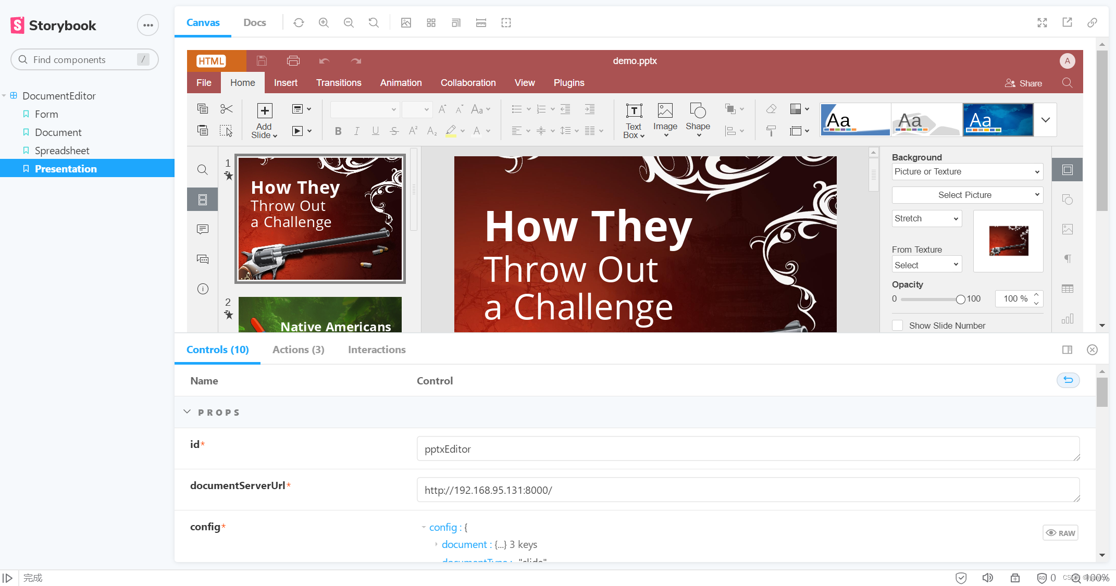Open the Picture or Texture background dropdown
The height and width of the screenshot is (586, 1116).
967,171
